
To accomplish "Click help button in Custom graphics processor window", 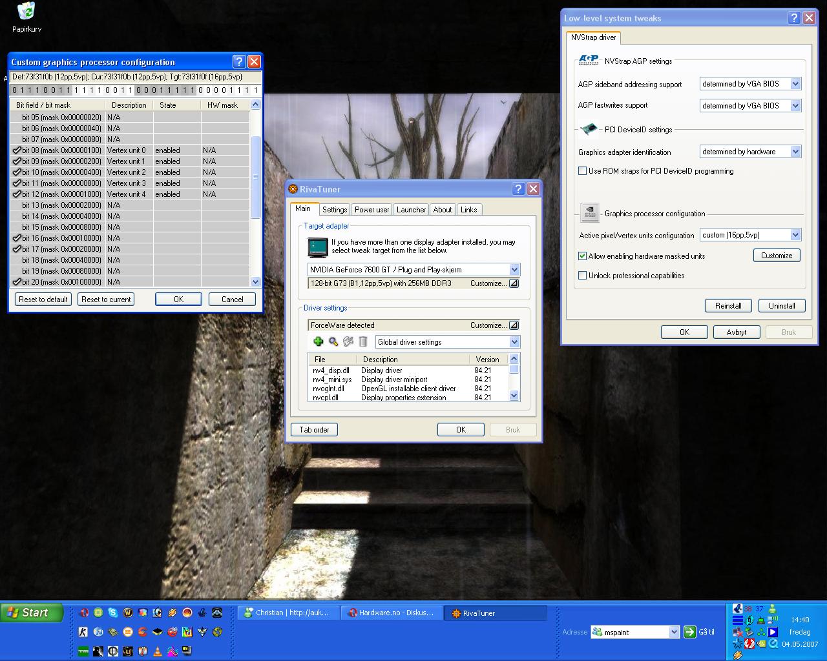I will click(239, 61).
